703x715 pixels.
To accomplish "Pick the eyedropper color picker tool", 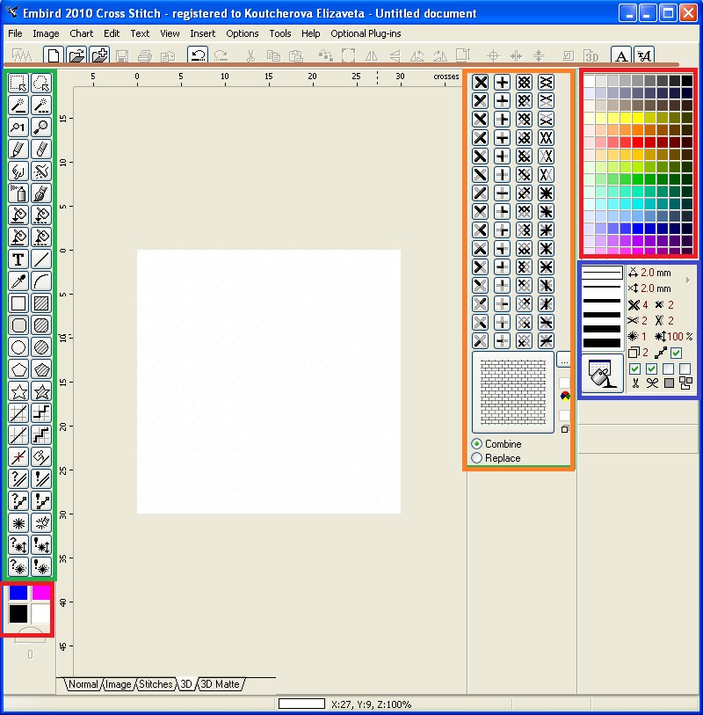I will [x=18, y=281].
